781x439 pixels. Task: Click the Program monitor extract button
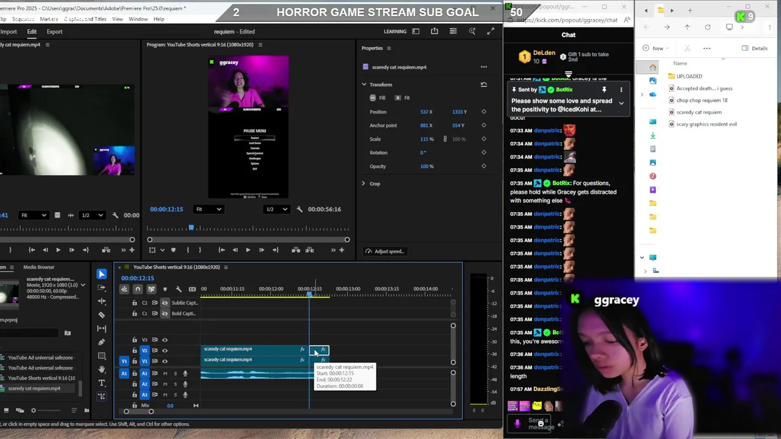[309, 250]
